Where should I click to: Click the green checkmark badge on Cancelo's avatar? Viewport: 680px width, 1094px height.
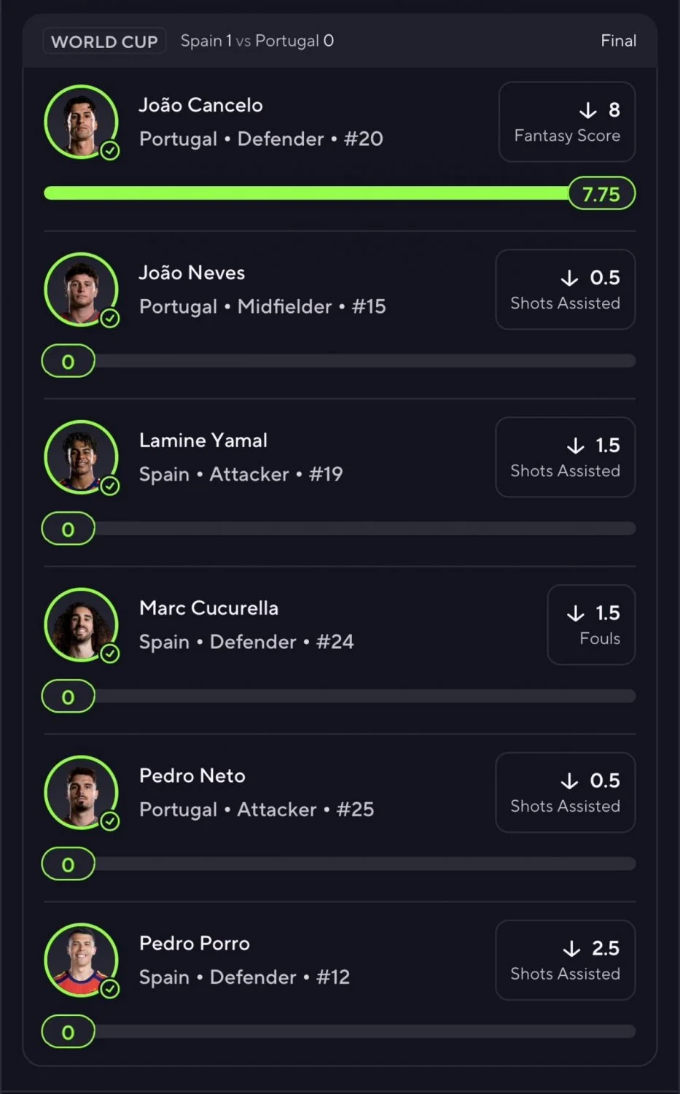[110, 151]
